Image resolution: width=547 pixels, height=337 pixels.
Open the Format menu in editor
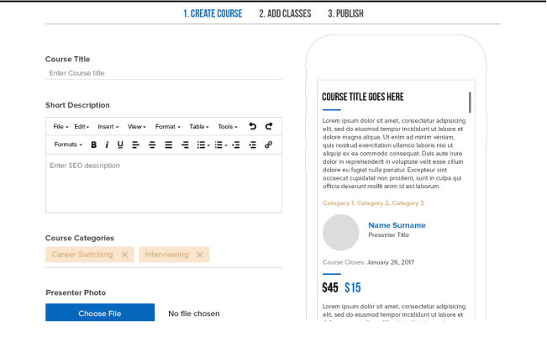(x=168, y=127)
